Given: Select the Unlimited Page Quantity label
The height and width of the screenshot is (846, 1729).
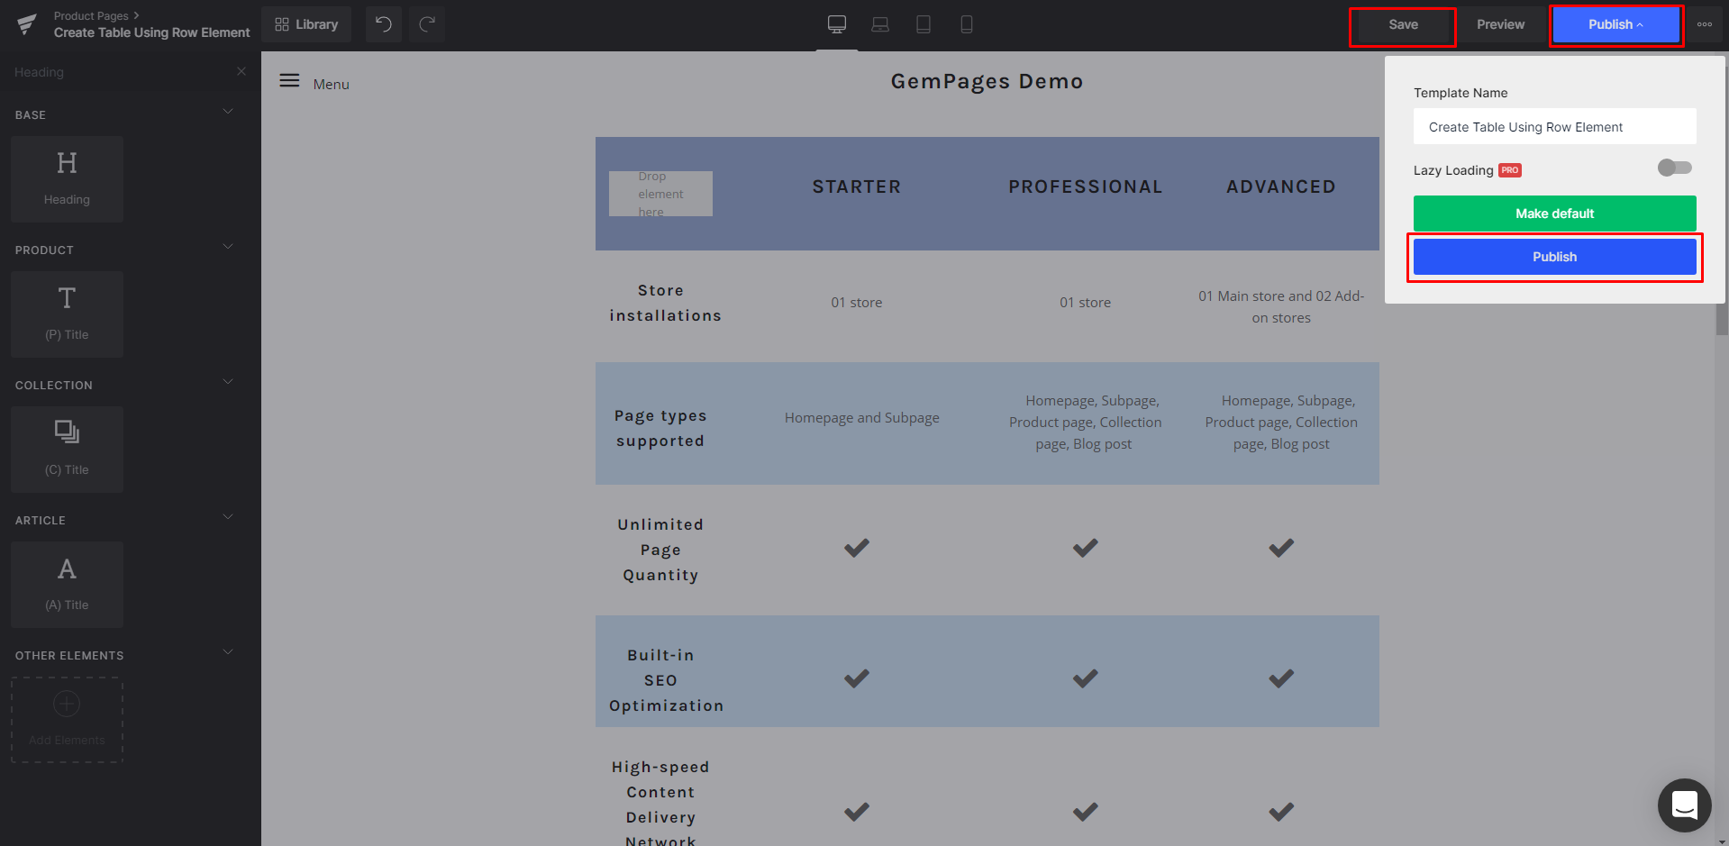Looking at the screenshot, I should point(660,550).
